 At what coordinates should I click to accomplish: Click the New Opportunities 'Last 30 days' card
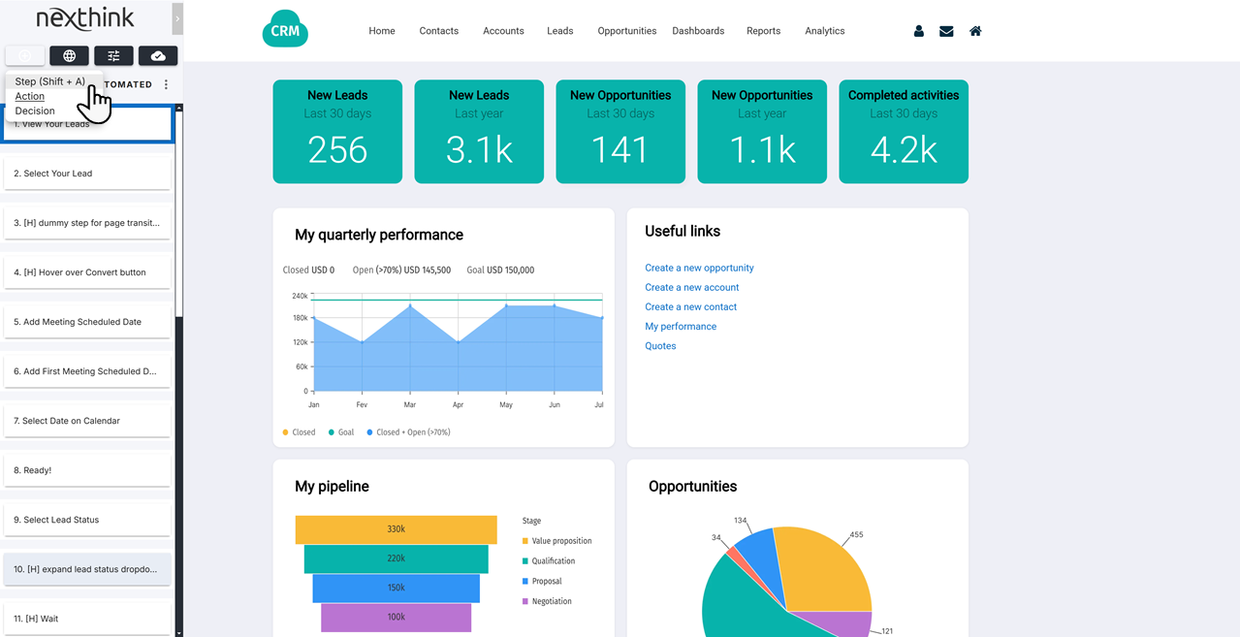coord(620,131)
